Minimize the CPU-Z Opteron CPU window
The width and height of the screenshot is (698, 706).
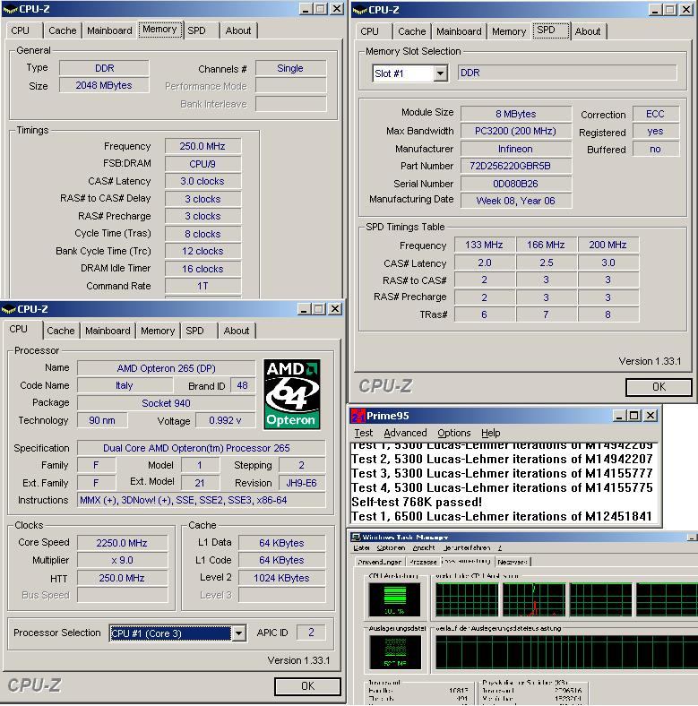[304, 309]
